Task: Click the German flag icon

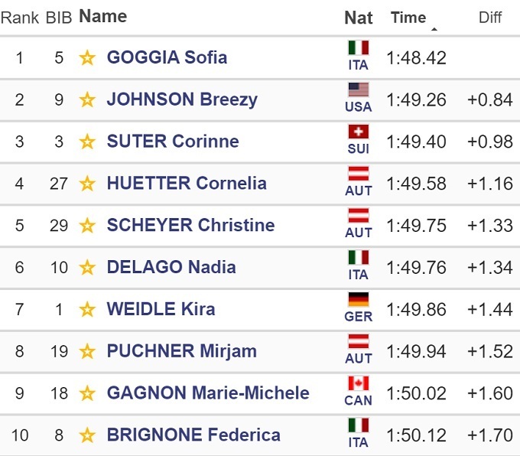Action: tap(358, 300)
